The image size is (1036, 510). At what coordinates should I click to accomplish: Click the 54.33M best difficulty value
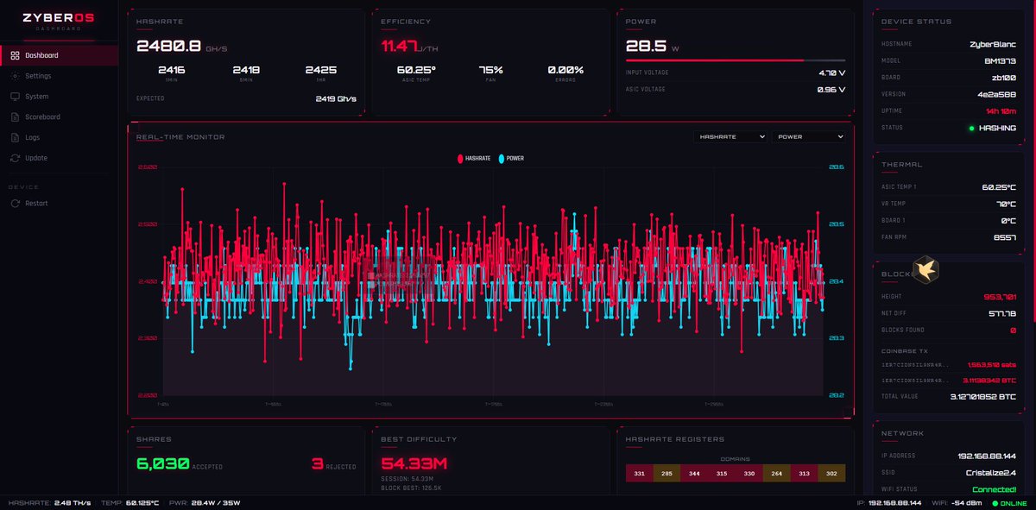click(414, 464)
